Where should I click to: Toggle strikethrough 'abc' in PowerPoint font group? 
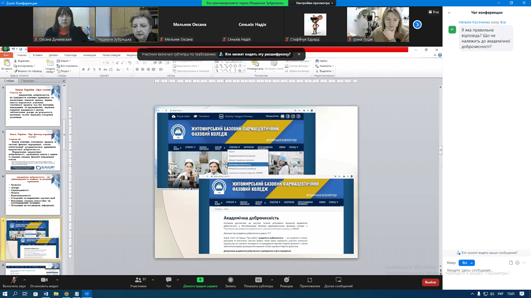105,69
